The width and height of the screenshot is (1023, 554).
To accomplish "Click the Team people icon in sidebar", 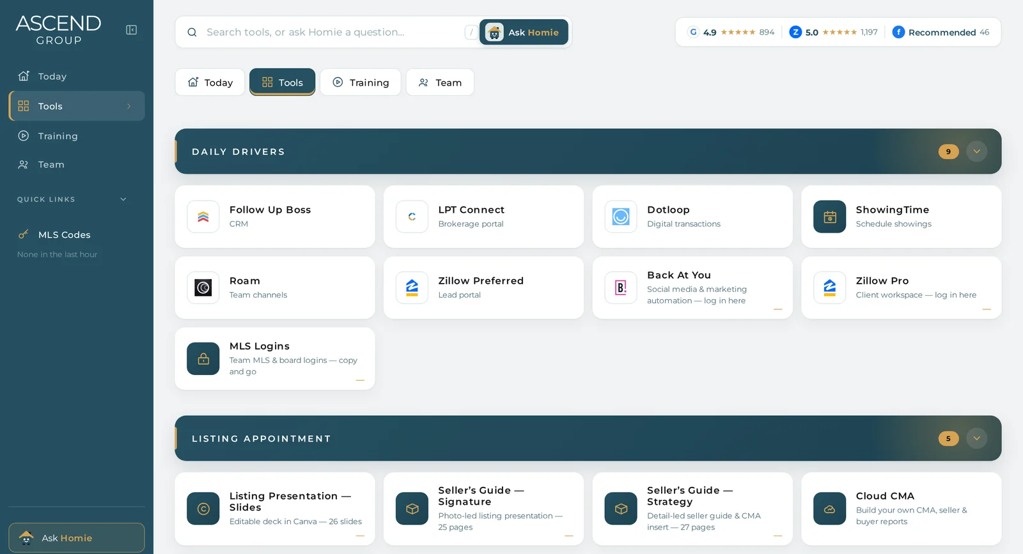I will tap(24, 164).
